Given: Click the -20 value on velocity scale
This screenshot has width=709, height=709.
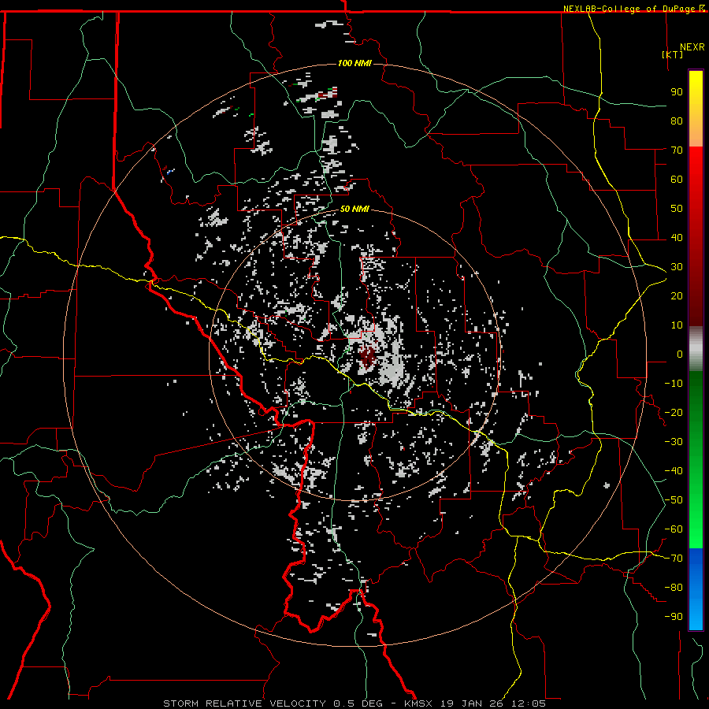Looking at the screenshot, I should pos(674,412).
